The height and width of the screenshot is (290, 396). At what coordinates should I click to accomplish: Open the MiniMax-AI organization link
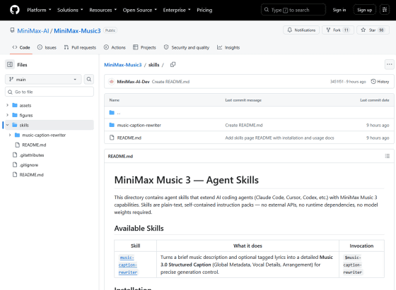coord(33,31)
